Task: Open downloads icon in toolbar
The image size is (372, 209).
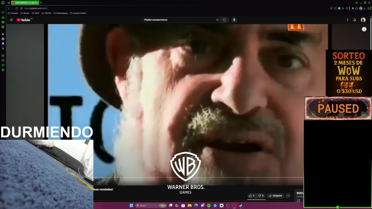Action: click(364, 8)
